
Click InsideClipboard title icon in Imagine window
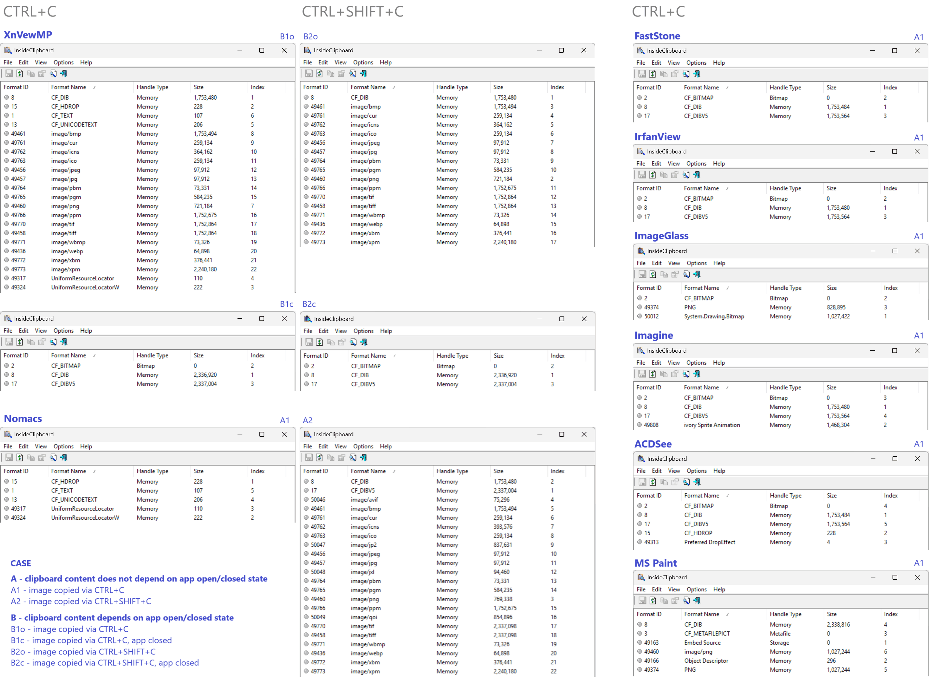click(x=640, y=351)
